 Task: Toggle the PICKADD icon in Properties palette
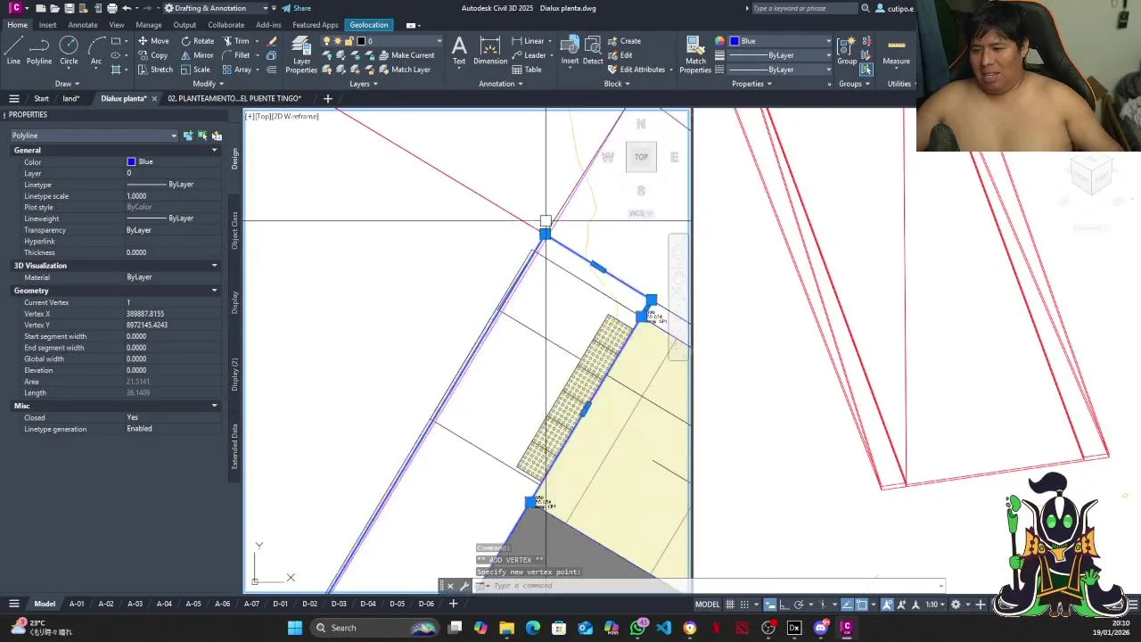pos(188,136)
